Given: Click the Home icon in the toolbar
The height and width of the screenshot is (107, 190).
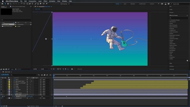Looking at the screenshot, I should click(2, 4).
